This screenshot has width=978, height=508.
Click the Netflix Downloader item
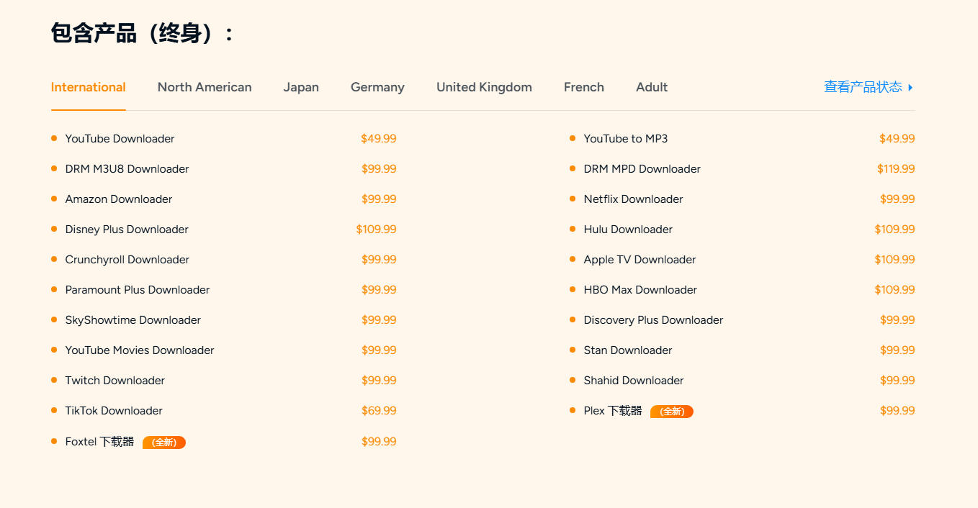click(x=634, y=199)
